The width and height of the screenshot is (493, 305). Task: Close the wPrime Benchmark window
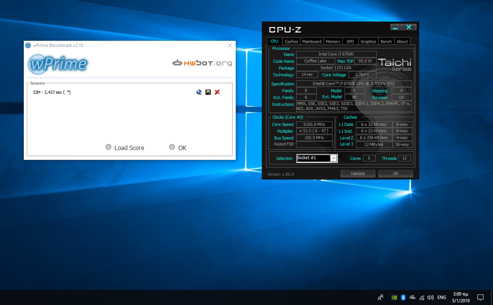(230, 45)
